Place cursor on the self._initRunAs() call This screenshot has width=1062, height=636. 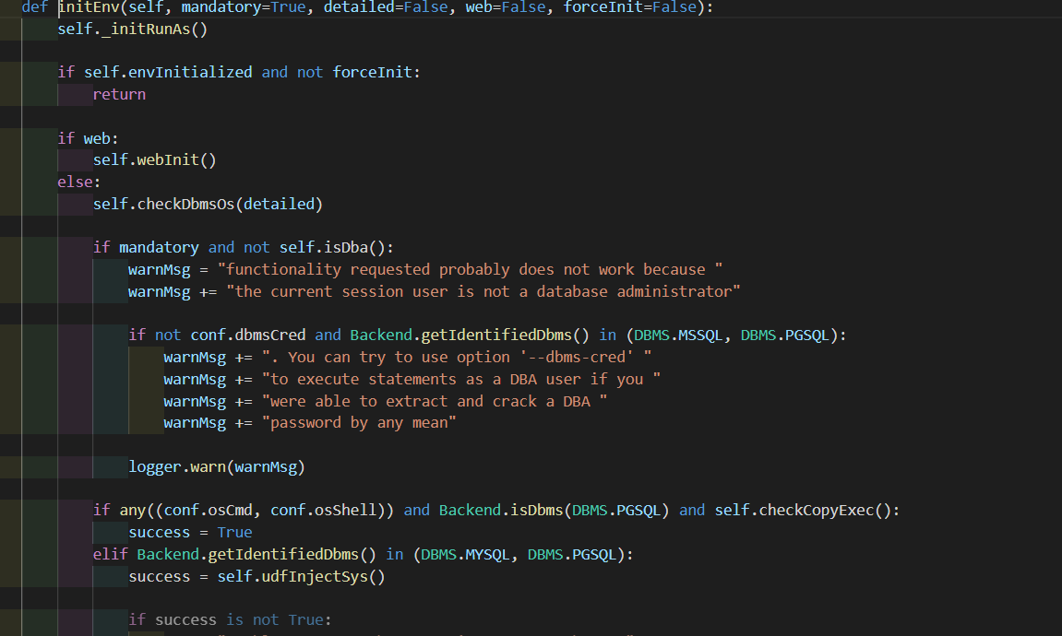click(x=133, y=29)
